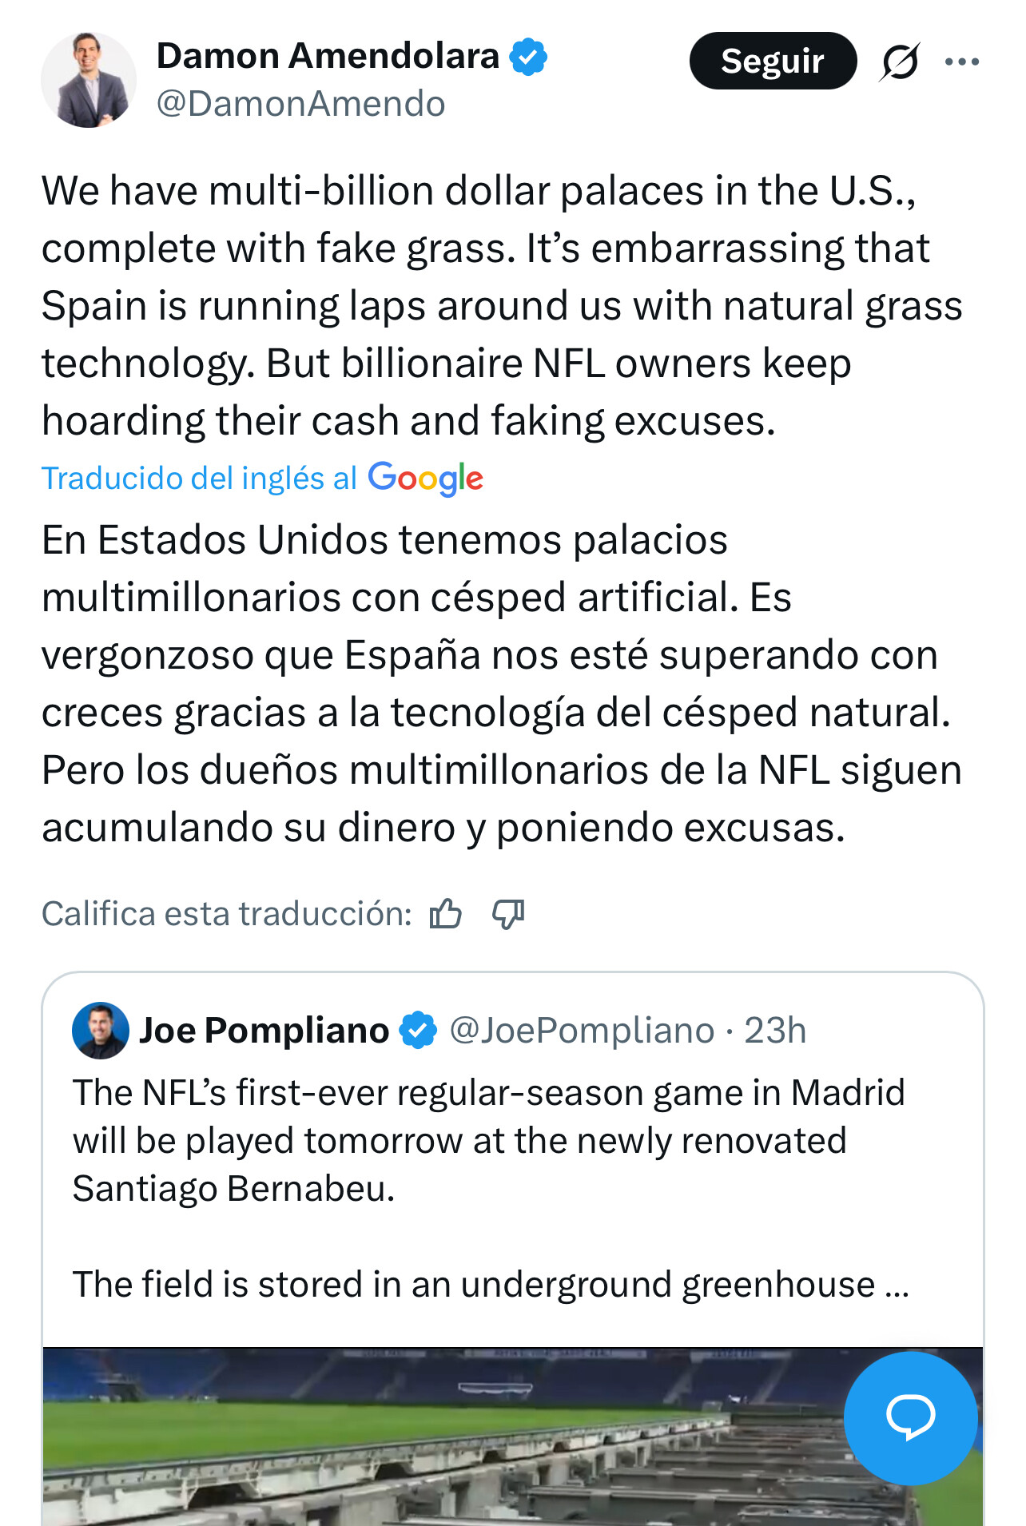Viewport: 1026px width, 1526px height.
Task: Click Joe Pompliano's verified badge
Action: [x=418, y=1031]
